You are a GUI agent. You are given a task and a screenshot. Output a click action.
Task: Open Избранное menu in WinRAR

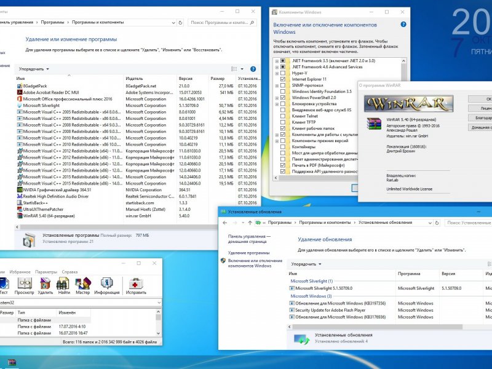click(20, 272)
